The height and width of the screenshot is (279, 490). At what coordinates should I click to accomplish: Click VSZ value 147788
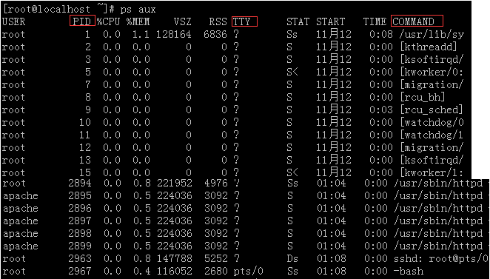pyautogui.click(x=175, y=259)
